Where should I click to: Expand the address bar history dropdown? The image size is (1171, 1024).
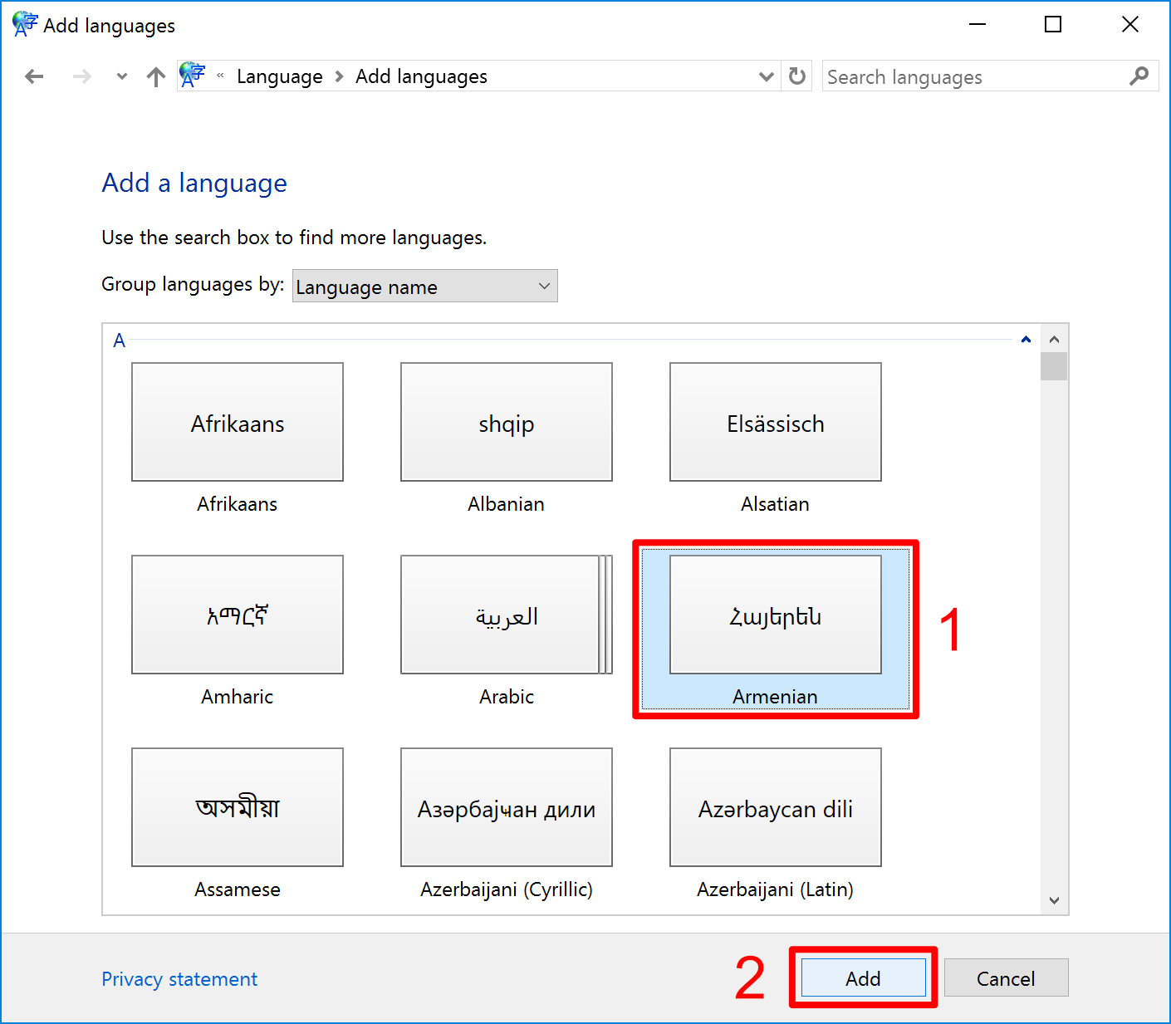pyautogui.click(x=766, y=76)
